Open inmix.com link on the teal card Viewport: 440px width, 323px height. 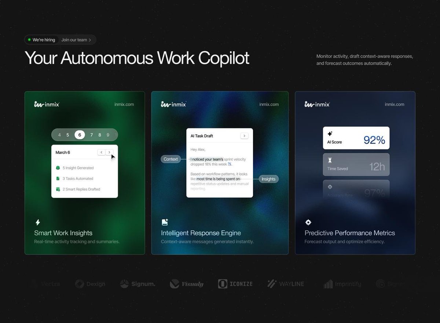click(269, 104)
